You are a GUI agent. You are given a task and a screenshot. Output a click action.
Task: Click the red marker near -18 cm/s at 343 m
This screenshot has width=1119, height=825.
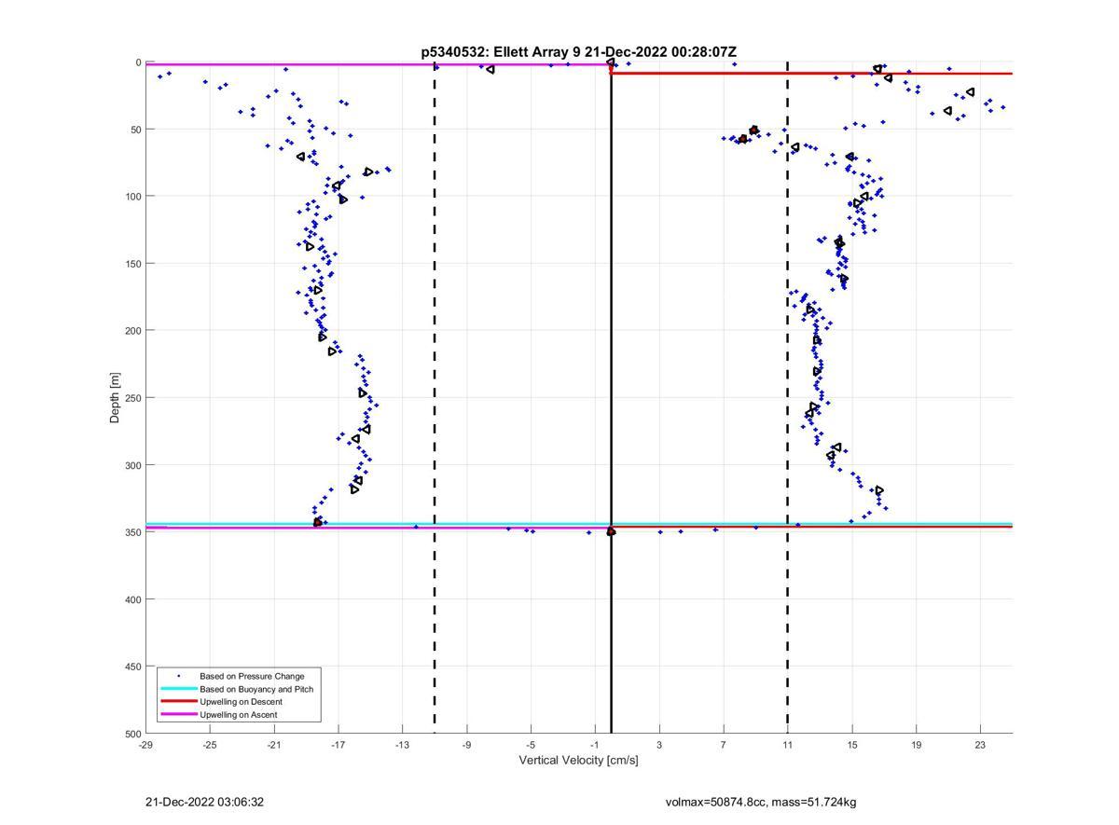pos(318,522)
